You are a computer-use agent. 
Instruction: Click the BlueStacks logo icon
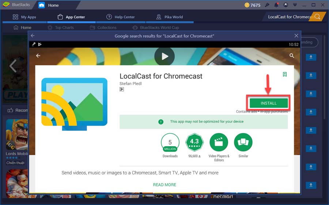tap(6, 5)
